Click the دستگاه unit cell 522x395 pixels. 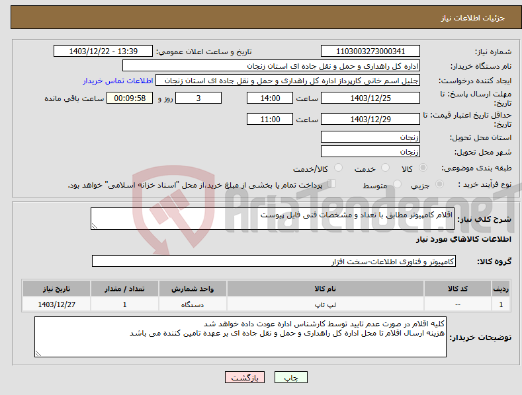(193, 305)
